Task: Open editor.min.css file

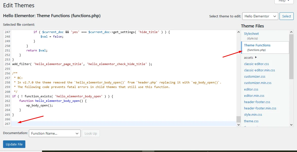Action: 254,96
